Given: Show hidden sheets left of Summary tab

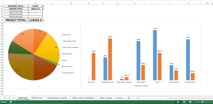Looking at the screenshot, I should (x=14, y=98).
